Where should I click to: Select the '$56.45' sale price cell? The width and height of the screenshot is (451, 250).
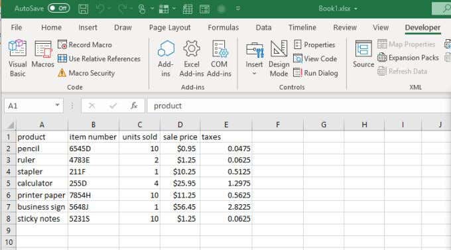[180, 207]
